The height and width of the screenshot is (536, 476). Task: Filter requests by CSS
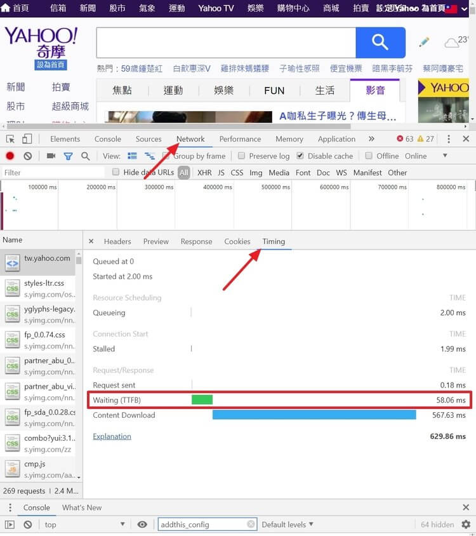[237, 173]
